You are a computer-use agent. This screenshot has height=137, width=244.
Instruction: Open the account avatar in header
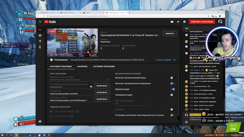tap(220, 22)
